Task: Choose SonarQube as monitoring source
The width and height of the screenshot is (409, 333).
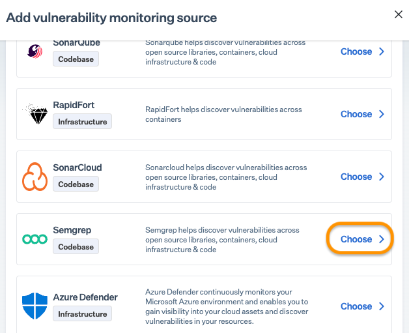Action: coord(363,51)
